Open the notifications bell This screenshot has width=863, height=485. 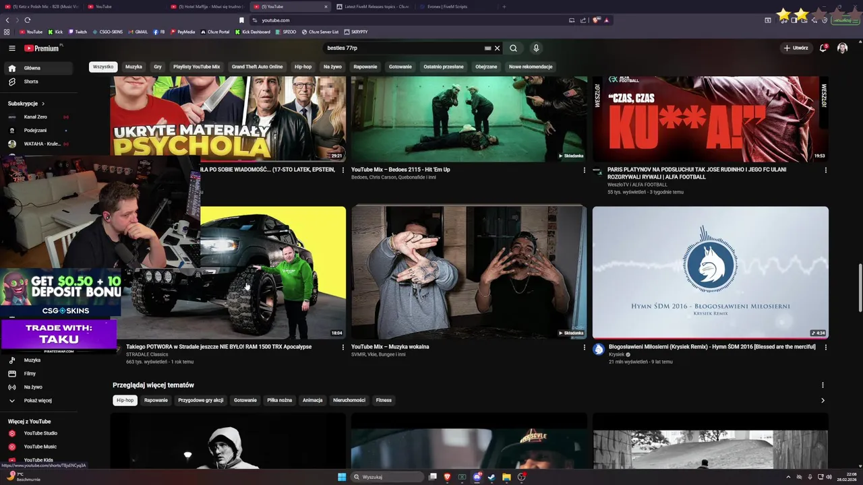tap(823, 48)
